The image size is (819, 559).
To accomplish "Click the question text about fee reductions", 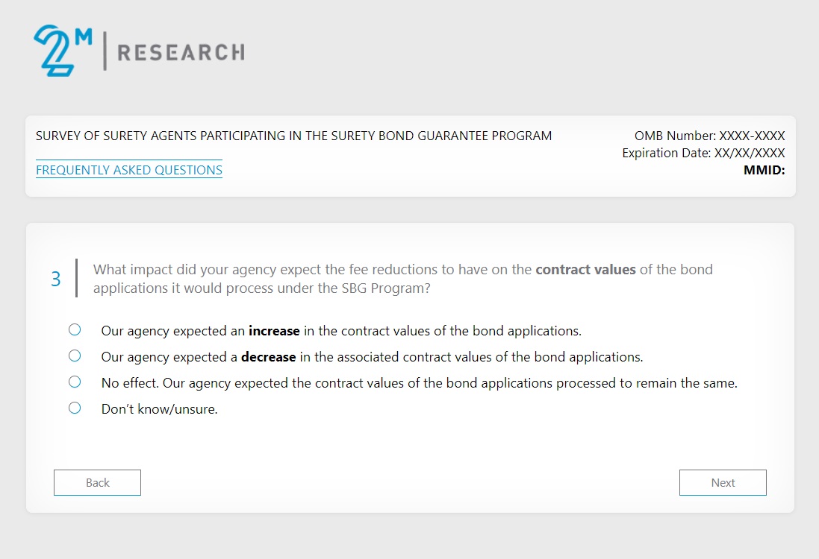I will pos(314,270).
